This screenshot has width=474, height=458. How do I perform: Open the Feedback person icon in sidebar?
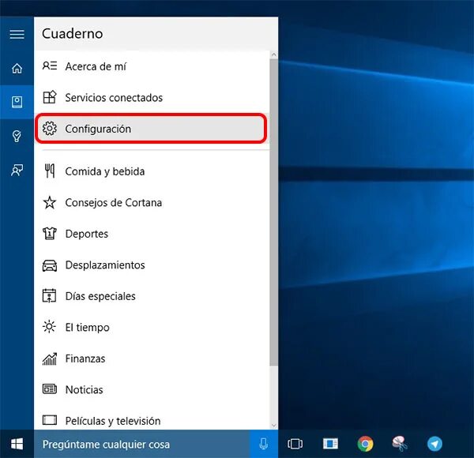coord(17,171)
